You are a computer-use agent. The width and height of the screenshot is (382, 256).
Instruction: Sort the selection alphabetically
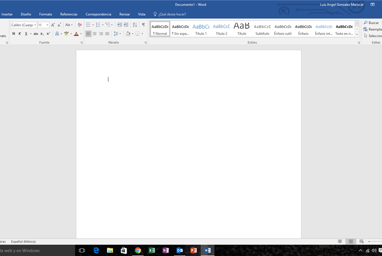pos(135,25)
